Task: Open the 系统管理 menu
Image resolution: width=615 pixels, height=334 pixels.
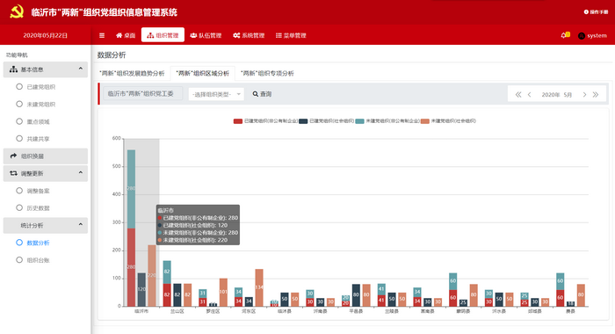Action: point(249,35)
